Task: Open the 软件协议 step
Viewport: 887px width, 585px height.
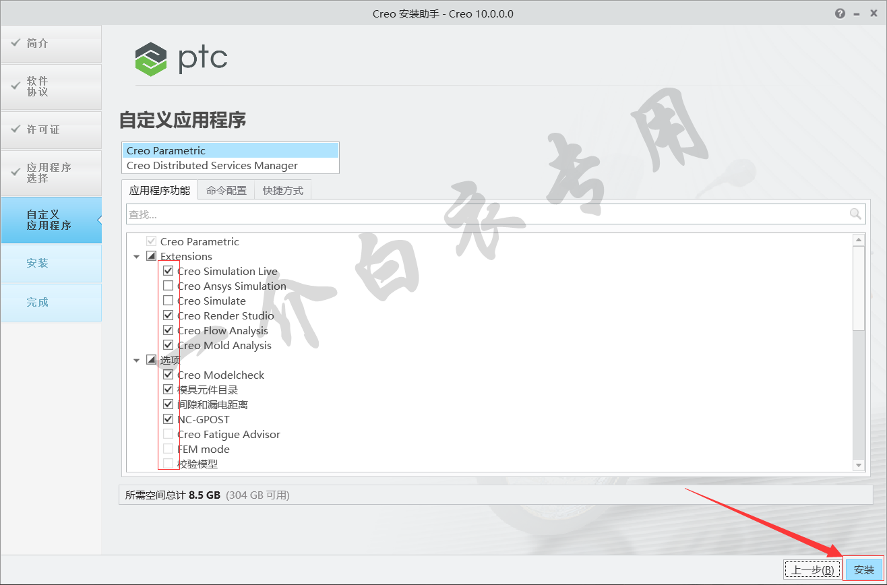Action: (51, 86)
